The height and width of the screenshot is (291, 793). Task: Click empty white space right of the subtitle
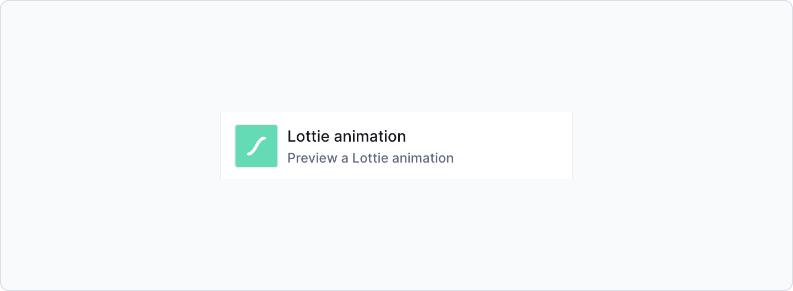coord(513,158)
